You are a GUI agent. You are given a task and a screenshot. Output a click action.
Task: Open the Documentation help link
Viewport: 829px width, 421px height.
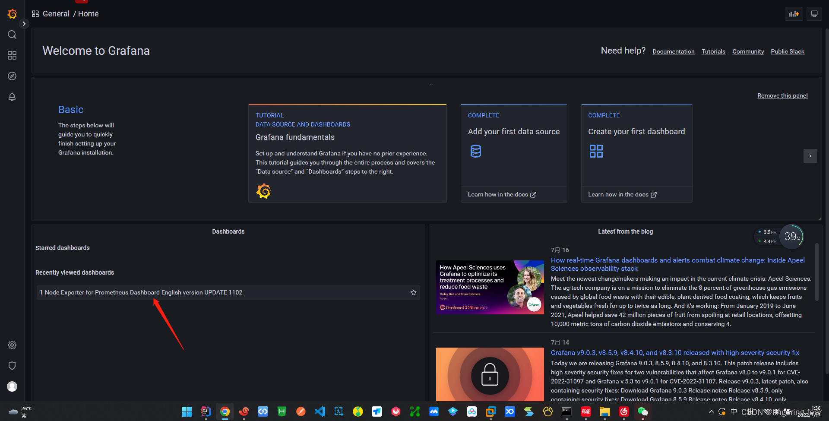pos(673,51)
